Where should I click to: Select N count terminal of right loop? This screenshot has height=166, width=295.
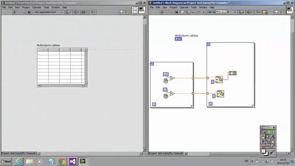pyautogui.click(x=208, y=44)
